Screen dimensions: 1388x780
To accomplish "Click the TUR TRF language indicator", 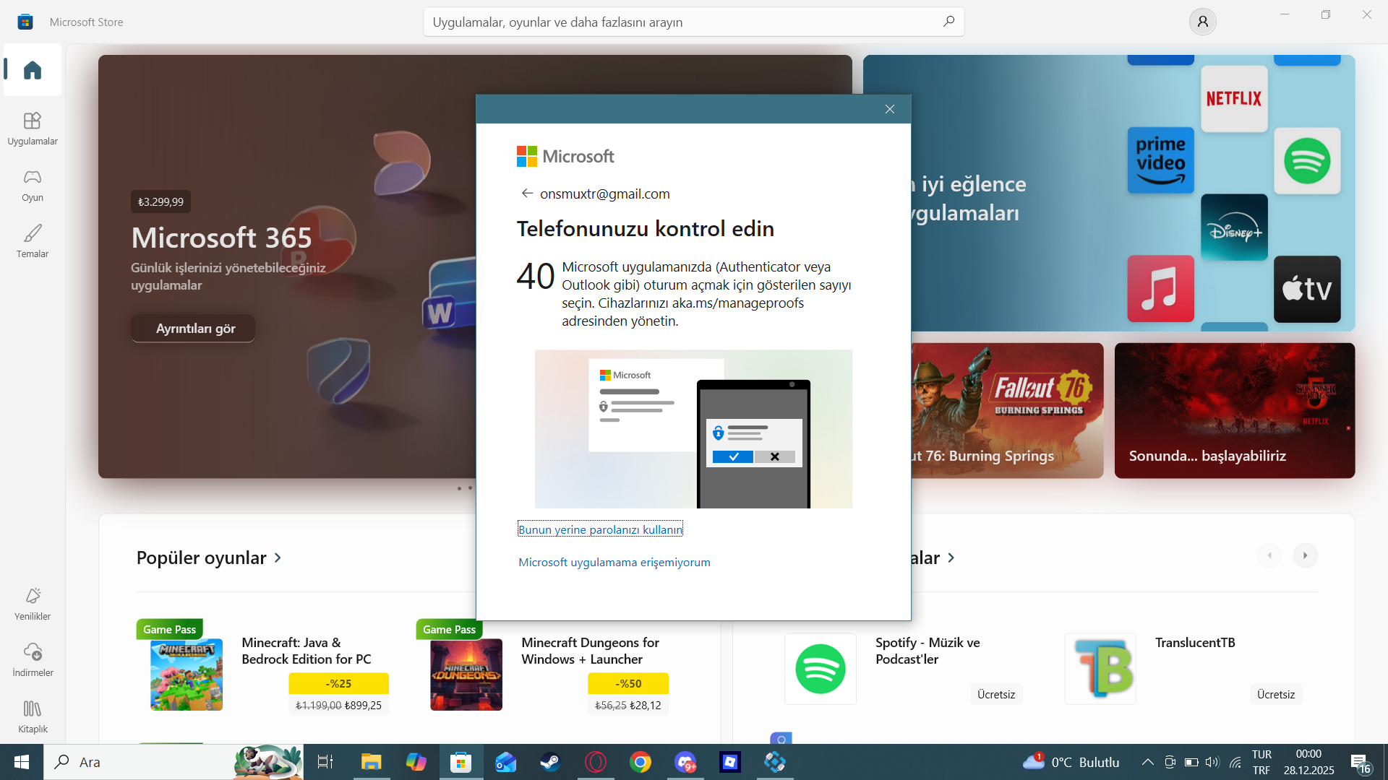I will [x=1261, y=762].
